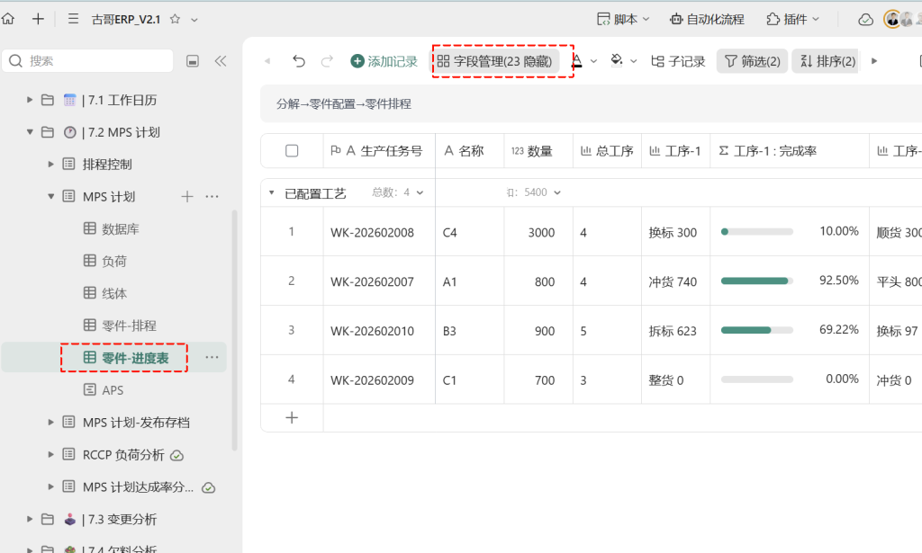Screen dimensions: 922x553
Task: Click the 生产任务号 column header
Action: tap(379, 151)
